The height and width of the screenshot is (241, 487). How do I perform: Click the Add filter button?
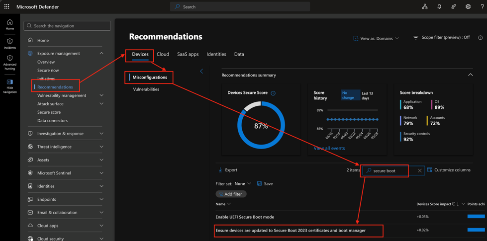pyautogui.click(x=231, y=194)
